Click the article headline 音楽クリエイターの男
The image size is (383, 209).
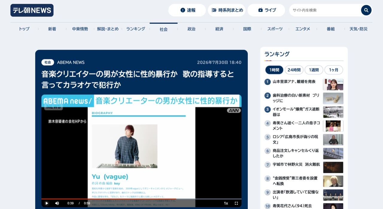tap(138, 79)
